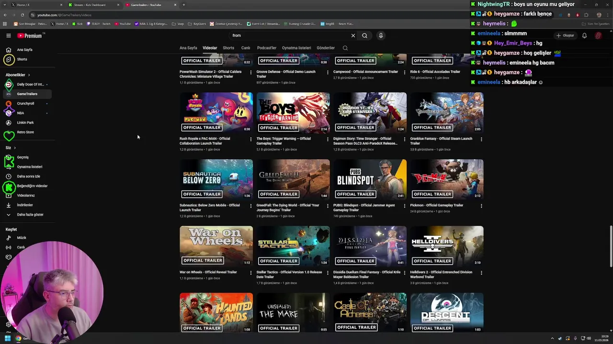
Task: Search within channel magnifier icon
Action: coord(345,48)
